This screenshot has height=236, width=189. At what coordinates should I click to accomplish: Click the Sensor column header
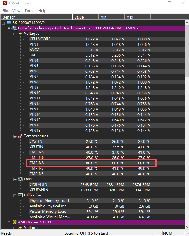point(37,17)
